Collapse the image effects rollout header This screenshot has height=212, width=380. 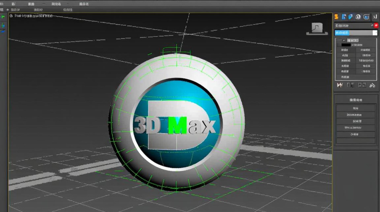356,99
